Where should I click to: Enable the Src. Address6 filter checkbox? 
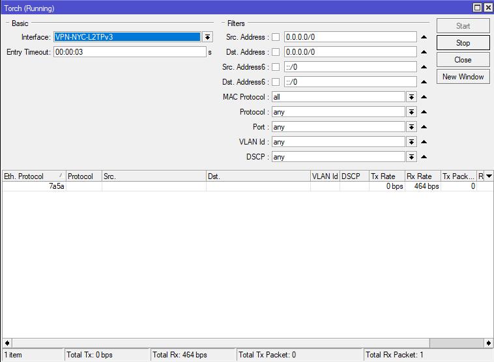pyautogui.click(x=276, y=67)
